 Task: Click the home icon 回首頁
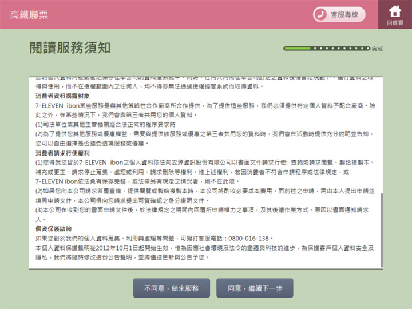[394, 10]
